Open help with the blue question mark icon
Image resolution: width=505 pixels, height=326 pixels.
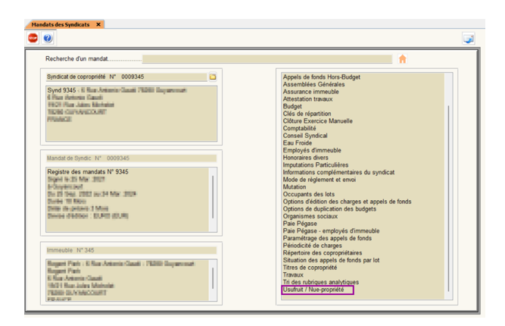click(x=48, y=38)
